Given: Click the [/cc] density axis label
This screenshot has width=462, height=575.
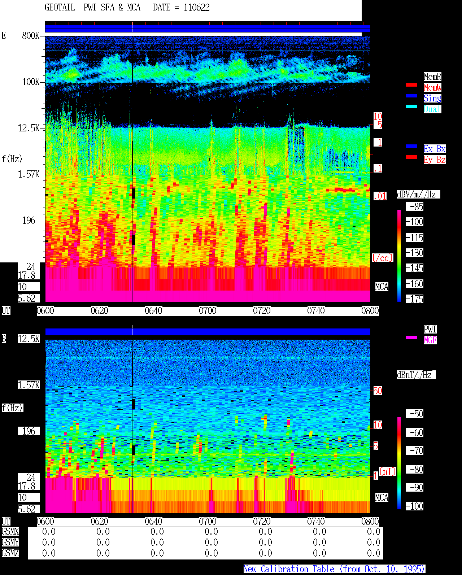Looking at the screenshot, I should pos(382,258).
